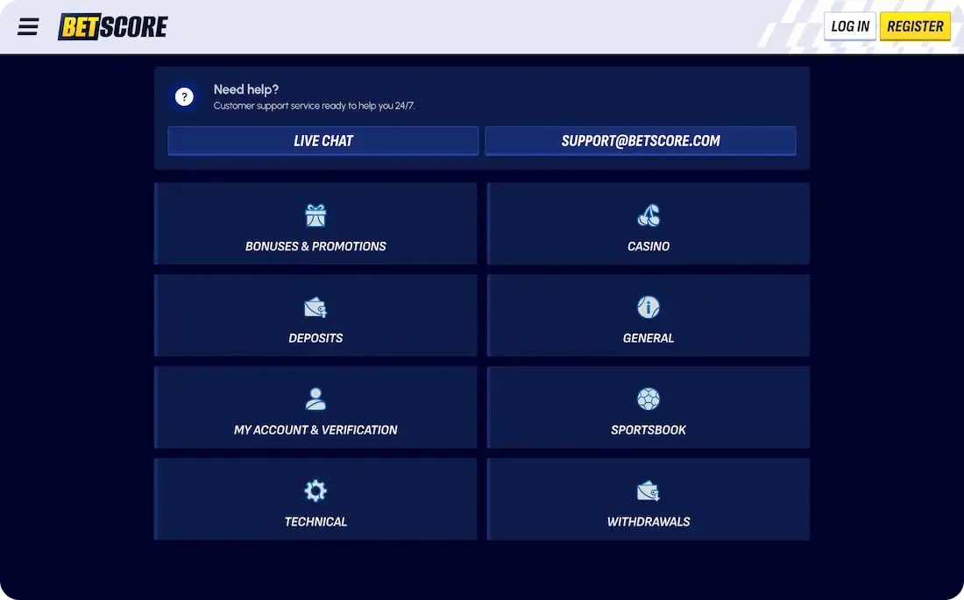The image size is (964, 600).
Task: Open the Casino help category
Action: pos(648,223)
